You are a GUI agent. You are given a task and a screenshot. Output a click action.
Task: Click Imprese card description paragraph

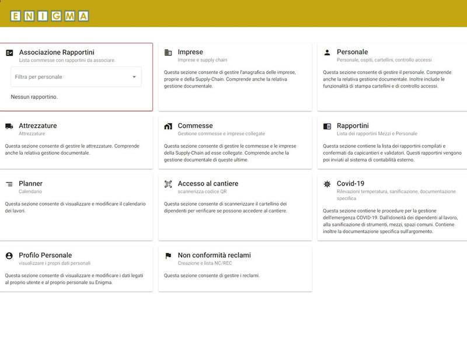(229, 79)
